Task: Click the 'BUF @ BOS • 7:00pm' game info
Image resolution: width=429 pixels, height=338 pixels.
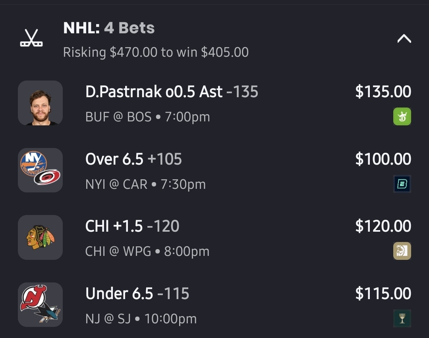Action: 147,117
